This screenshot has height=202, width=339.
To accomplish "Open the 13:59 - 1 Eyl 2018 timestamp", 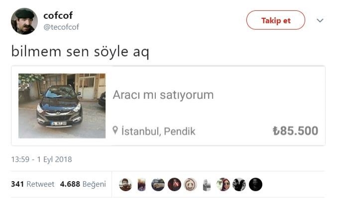I will [41, 159].
